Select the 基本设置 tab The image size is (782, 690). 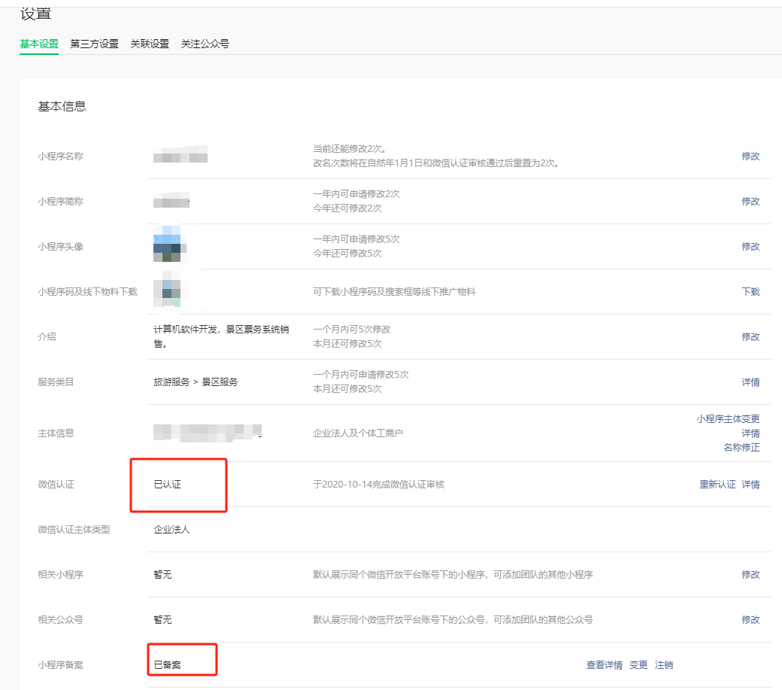[39, 44]
